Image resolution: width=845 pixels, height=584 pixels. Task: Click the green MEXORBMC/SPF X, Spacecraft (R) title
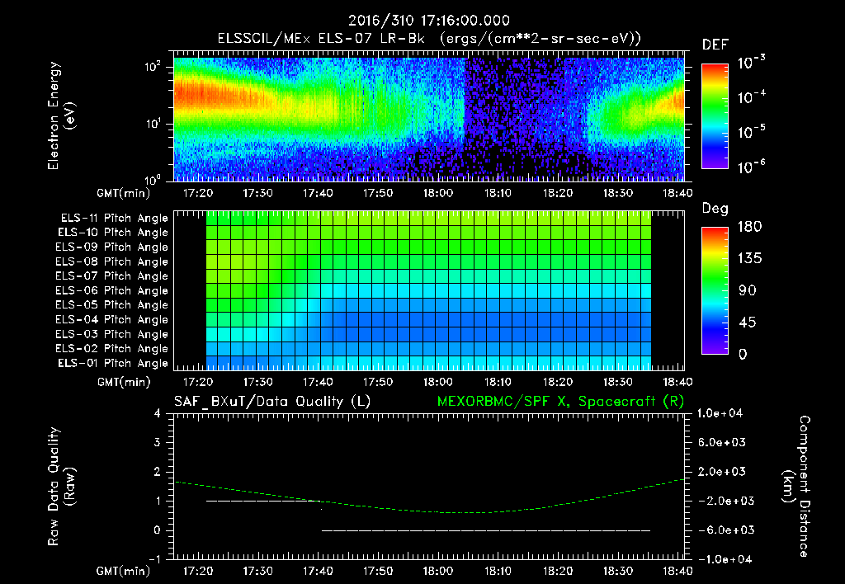tap(560, 402)
